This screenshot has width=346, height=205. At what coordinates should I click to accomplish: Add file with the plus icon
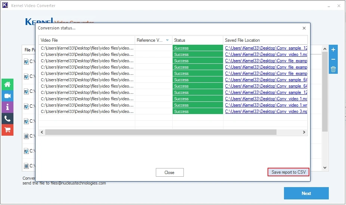[333, 50]
